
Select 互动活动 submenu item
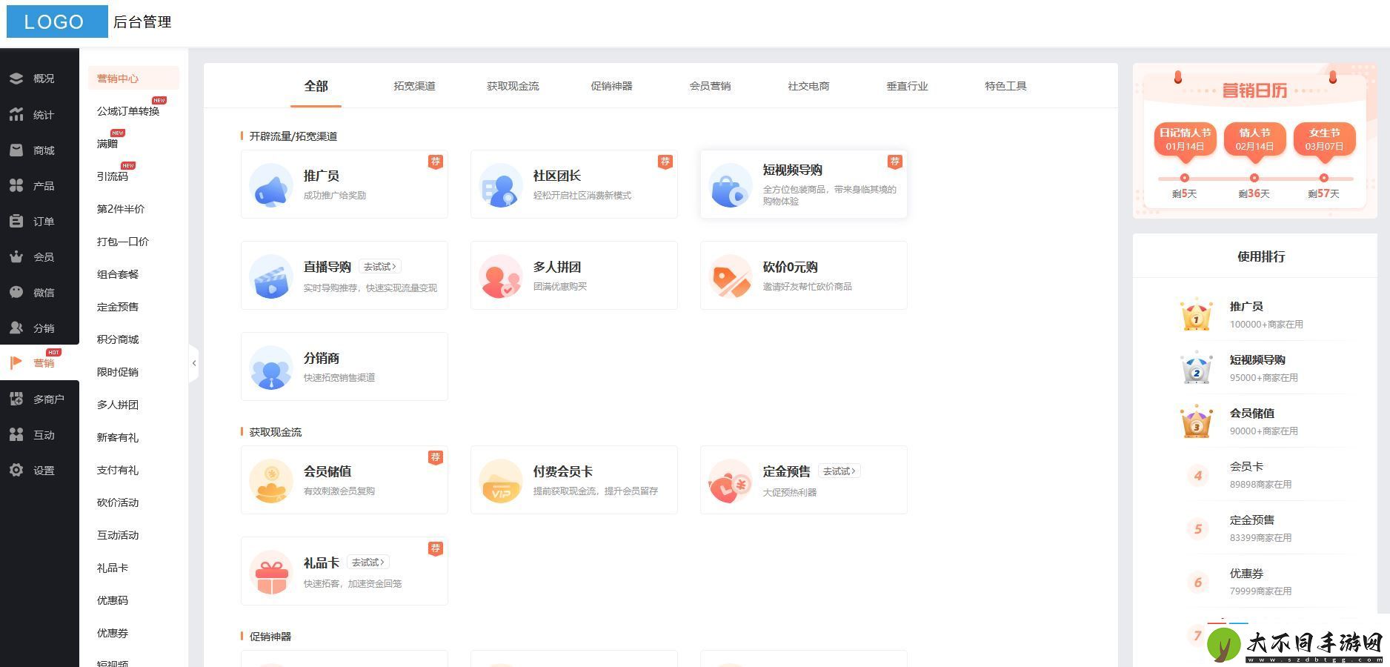(118, 535)
